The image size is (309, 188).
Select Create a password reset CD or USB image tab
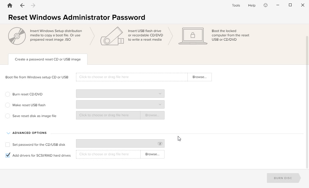(x=48, y=59)
